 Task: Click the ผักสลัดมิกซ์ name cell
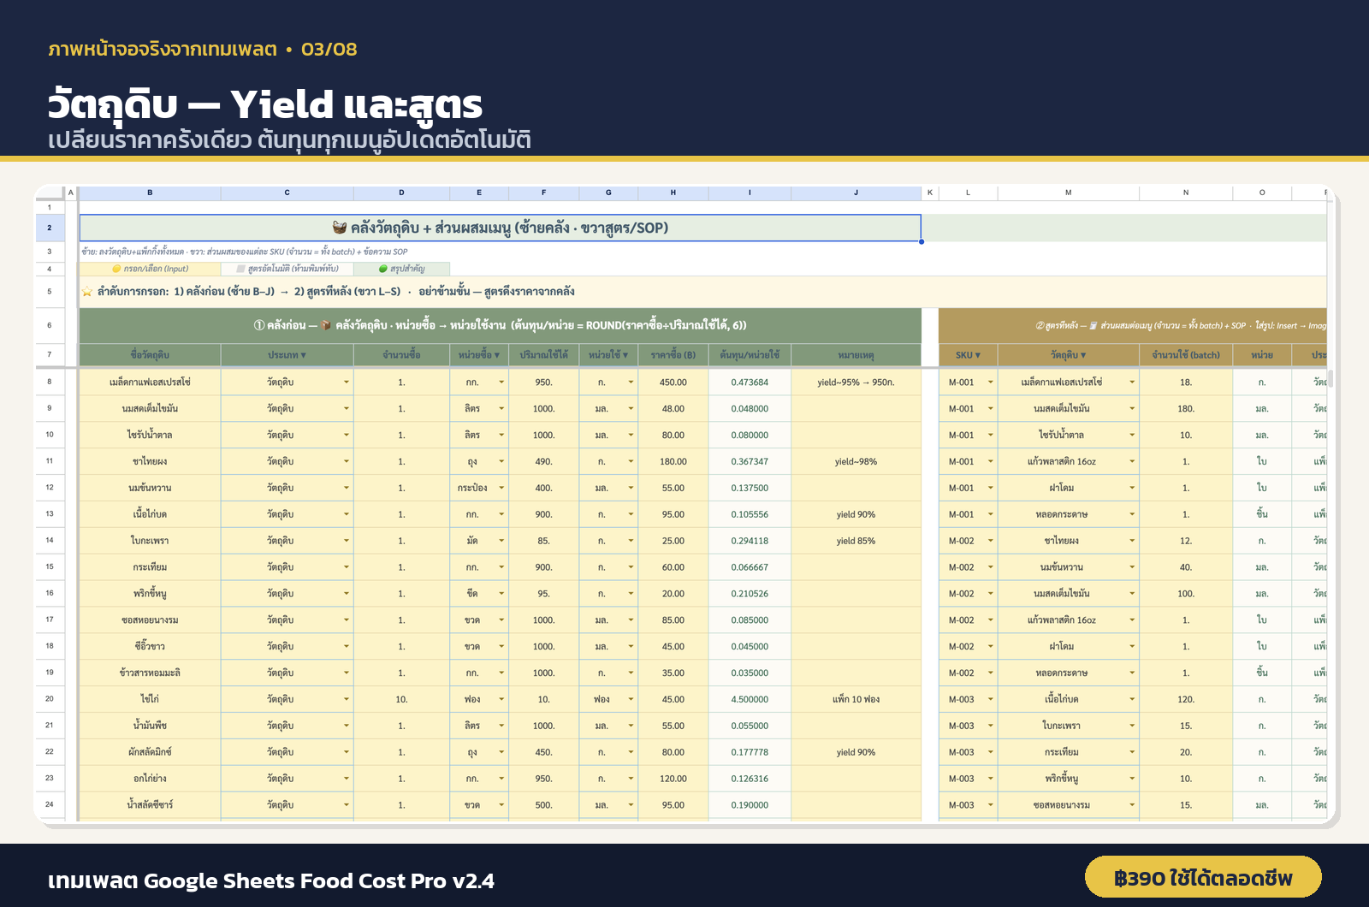click(150, 752)
